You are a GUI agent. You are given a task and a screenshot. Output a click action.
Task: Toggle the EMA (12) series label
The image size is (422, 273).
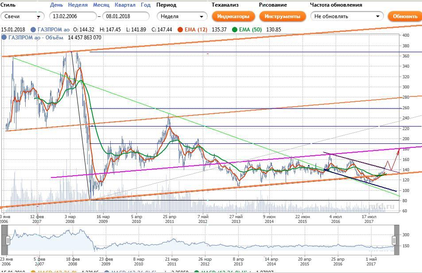pos(196,30)
